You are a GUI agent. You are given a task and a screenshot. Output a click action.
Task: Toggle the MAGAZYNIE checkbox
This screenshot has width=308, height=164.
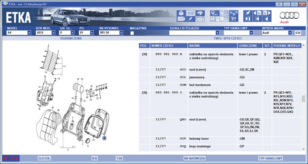point(132,33)
